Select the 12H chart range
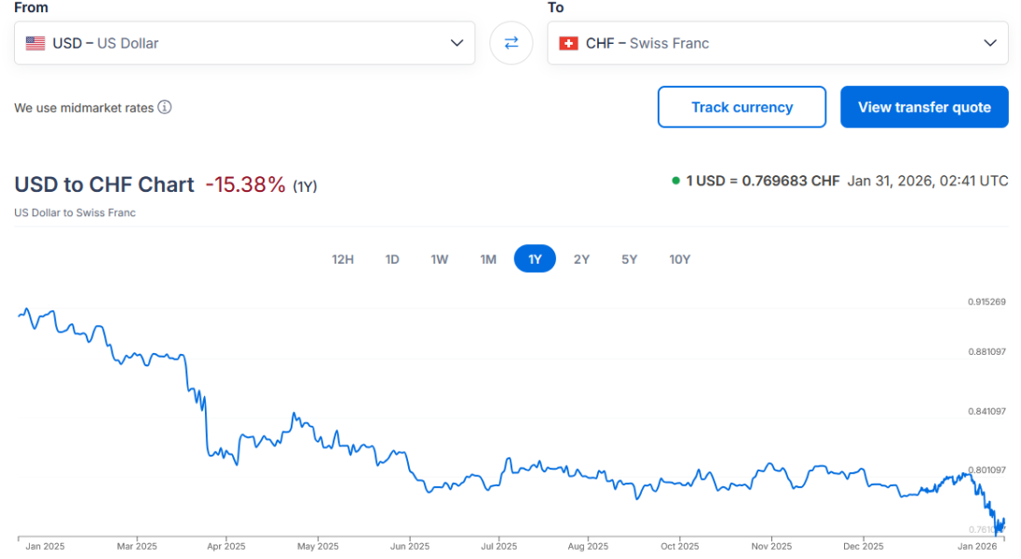The height and width of the screenshot is (559, 1021). [343, 259]
